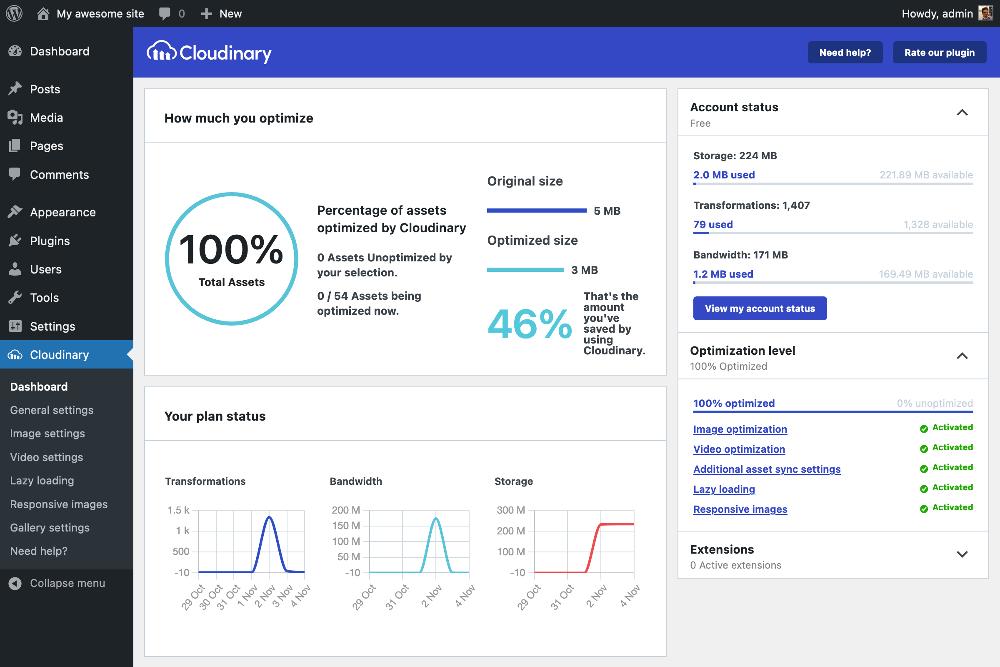Click the Comments speech bubble icon
Image resolution: width=1000 pixels, height=667 pixels.
pos(15,174)
